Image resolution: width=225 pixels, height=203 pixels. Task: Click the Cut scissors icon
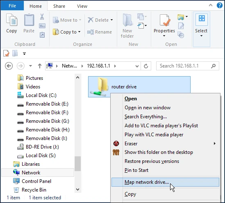click(x=42, y=17)
